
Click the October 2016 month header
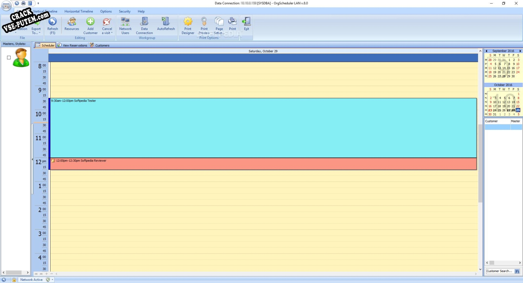[503, 85]
